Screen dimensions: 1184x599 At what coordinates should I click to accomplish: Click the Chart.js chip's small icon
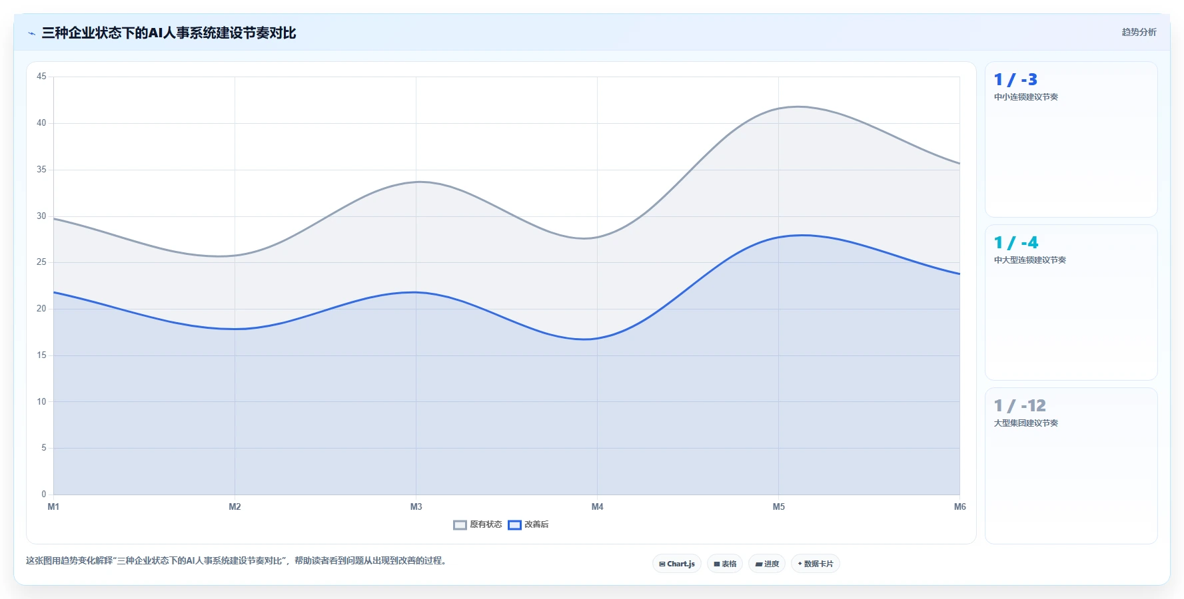click(x=662, y=564)
